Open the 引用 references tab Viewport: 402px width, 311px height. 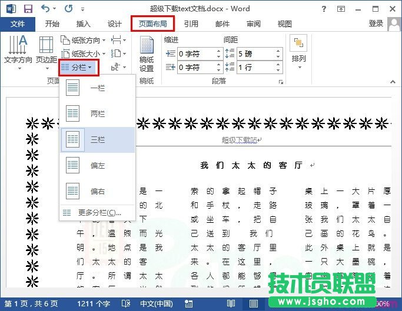tap(191, 24)
